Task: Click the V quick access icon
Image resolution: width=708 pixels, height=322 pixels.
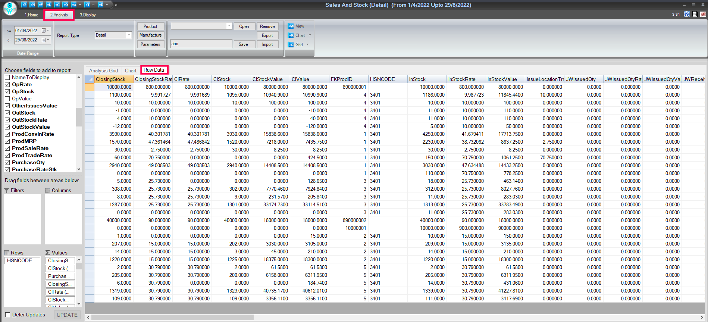Action: 41,5
